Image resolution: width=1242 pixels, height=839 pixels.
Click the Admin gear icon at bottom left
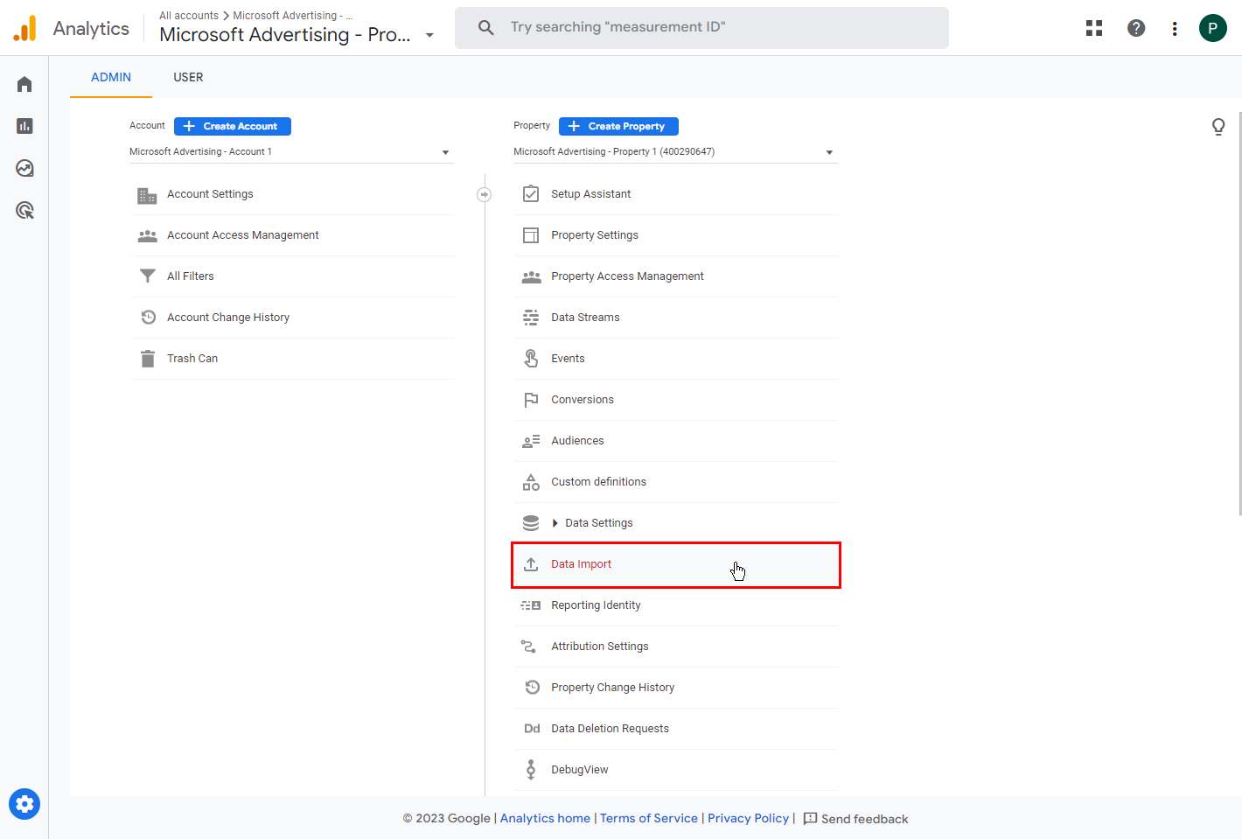24,803
